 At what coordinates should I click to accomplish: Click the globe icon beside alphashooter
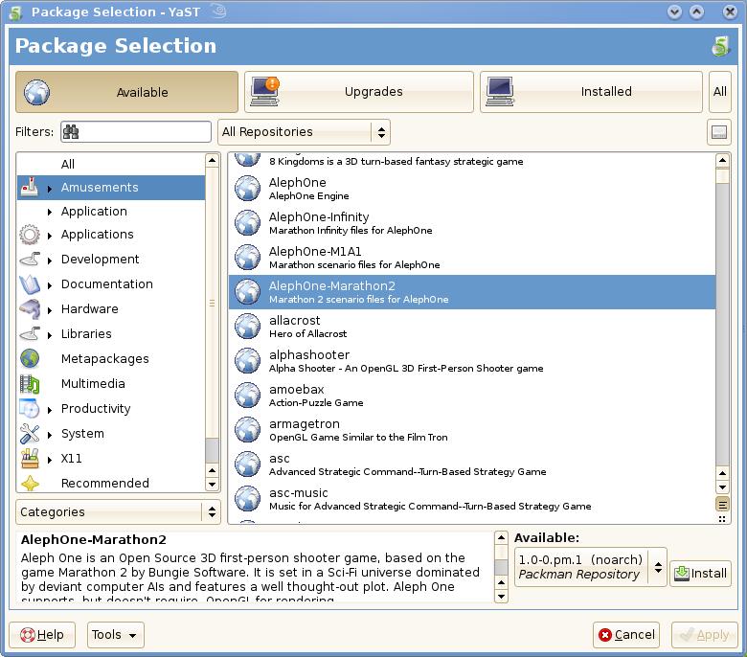pos(248,361)
